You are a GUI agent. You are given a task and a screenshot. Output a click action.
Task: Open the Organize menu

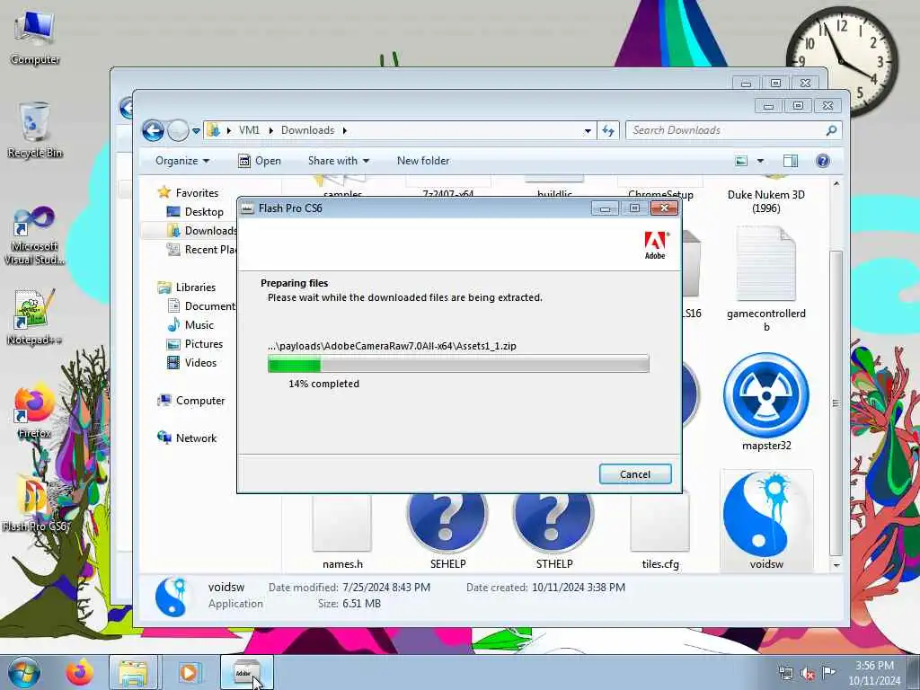coord(181,161)
